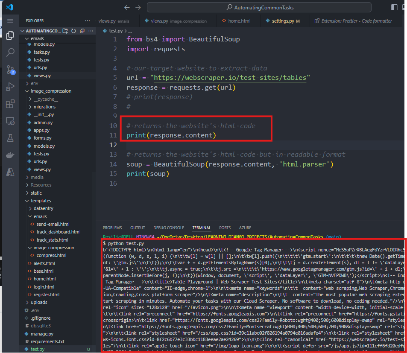This screenshot has height=353, width=407.
Task: Collapse the AUTOMATINGCO... project root
Action: coord(40,31)
